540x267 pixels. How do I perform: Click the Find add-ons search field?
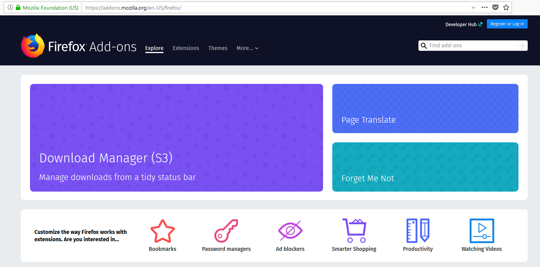pos(473,45)
